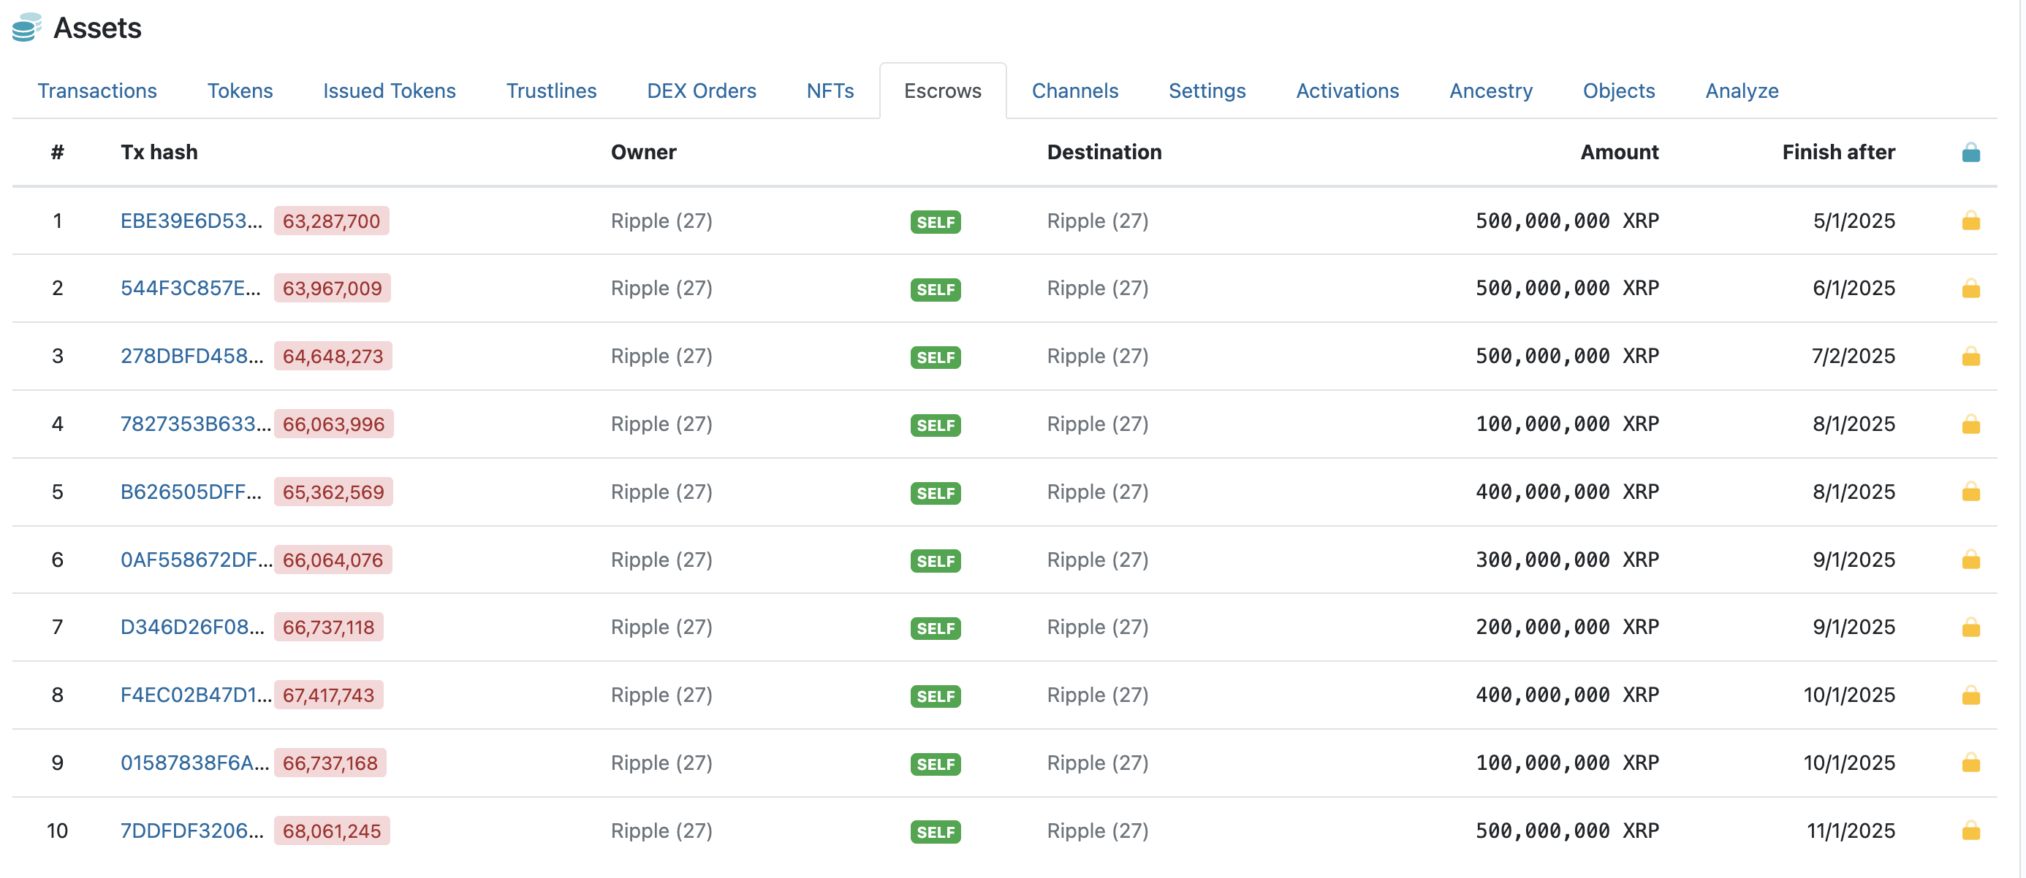Select the Escrows tab

tap(942, 91)
